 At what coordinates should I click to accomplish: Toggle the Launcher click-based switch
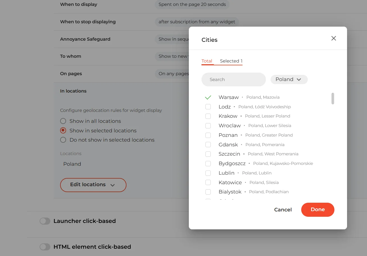45,221
